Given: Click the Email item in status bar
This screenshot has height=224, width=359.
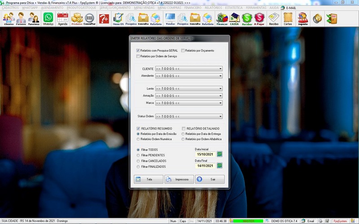Looking at the screenshot, I should (x=308, y=221).
